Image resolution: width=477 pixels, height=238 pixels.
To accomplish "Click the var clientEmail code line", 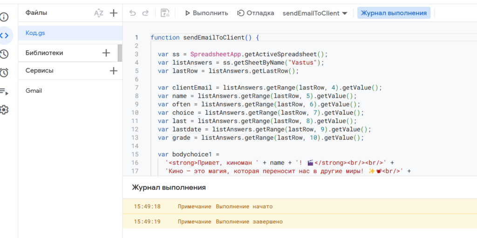I will tap(270, 88).
